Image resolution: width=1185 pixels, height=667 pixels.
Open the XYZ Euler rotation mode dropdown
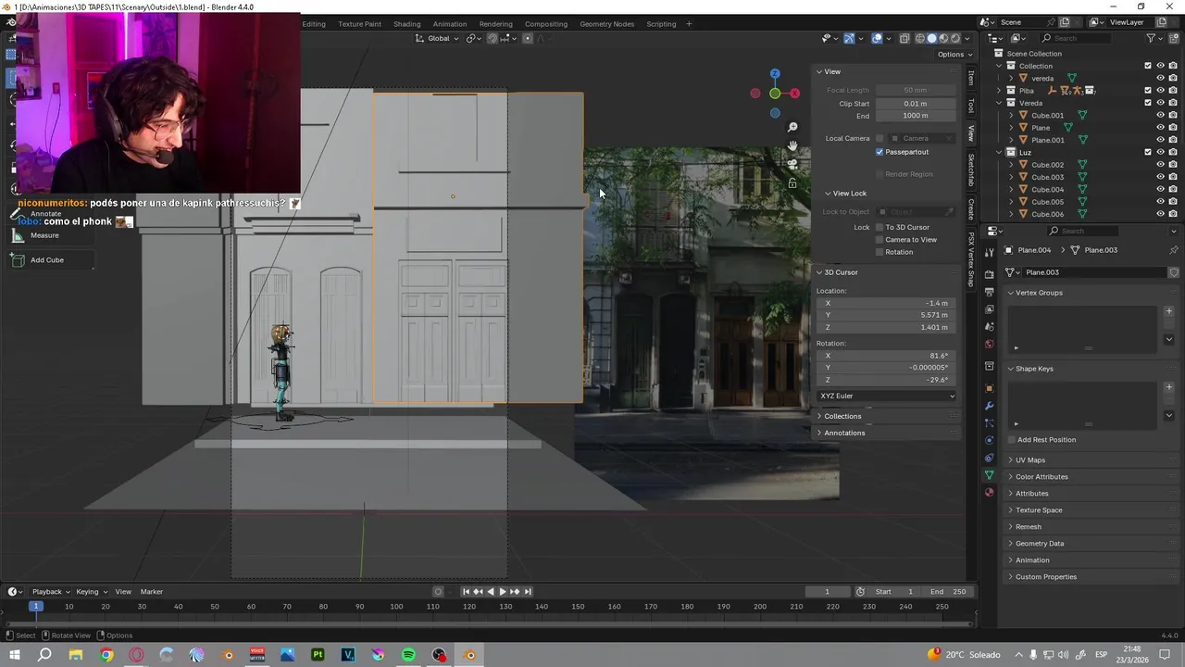(x=887, y=396)
